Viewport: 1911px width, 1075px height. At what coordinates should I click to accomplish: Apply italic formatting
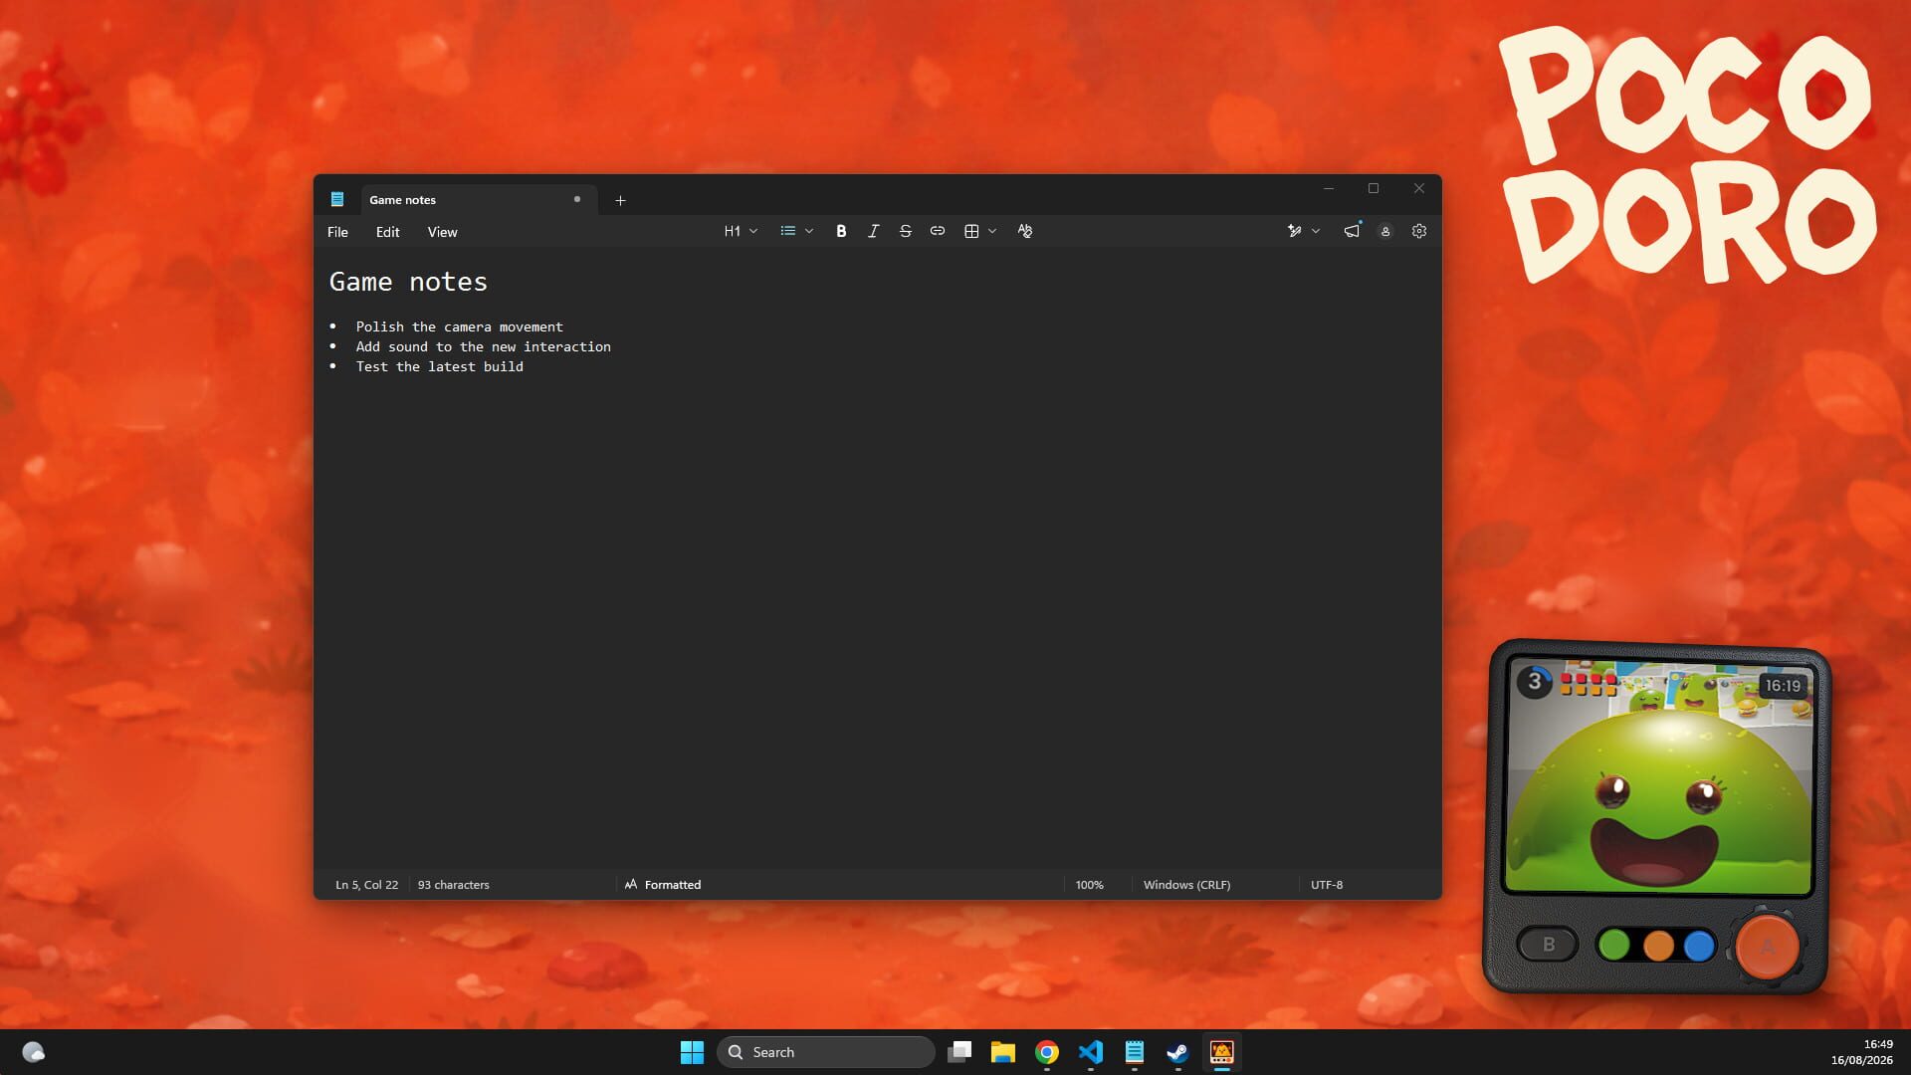[873, 231]
